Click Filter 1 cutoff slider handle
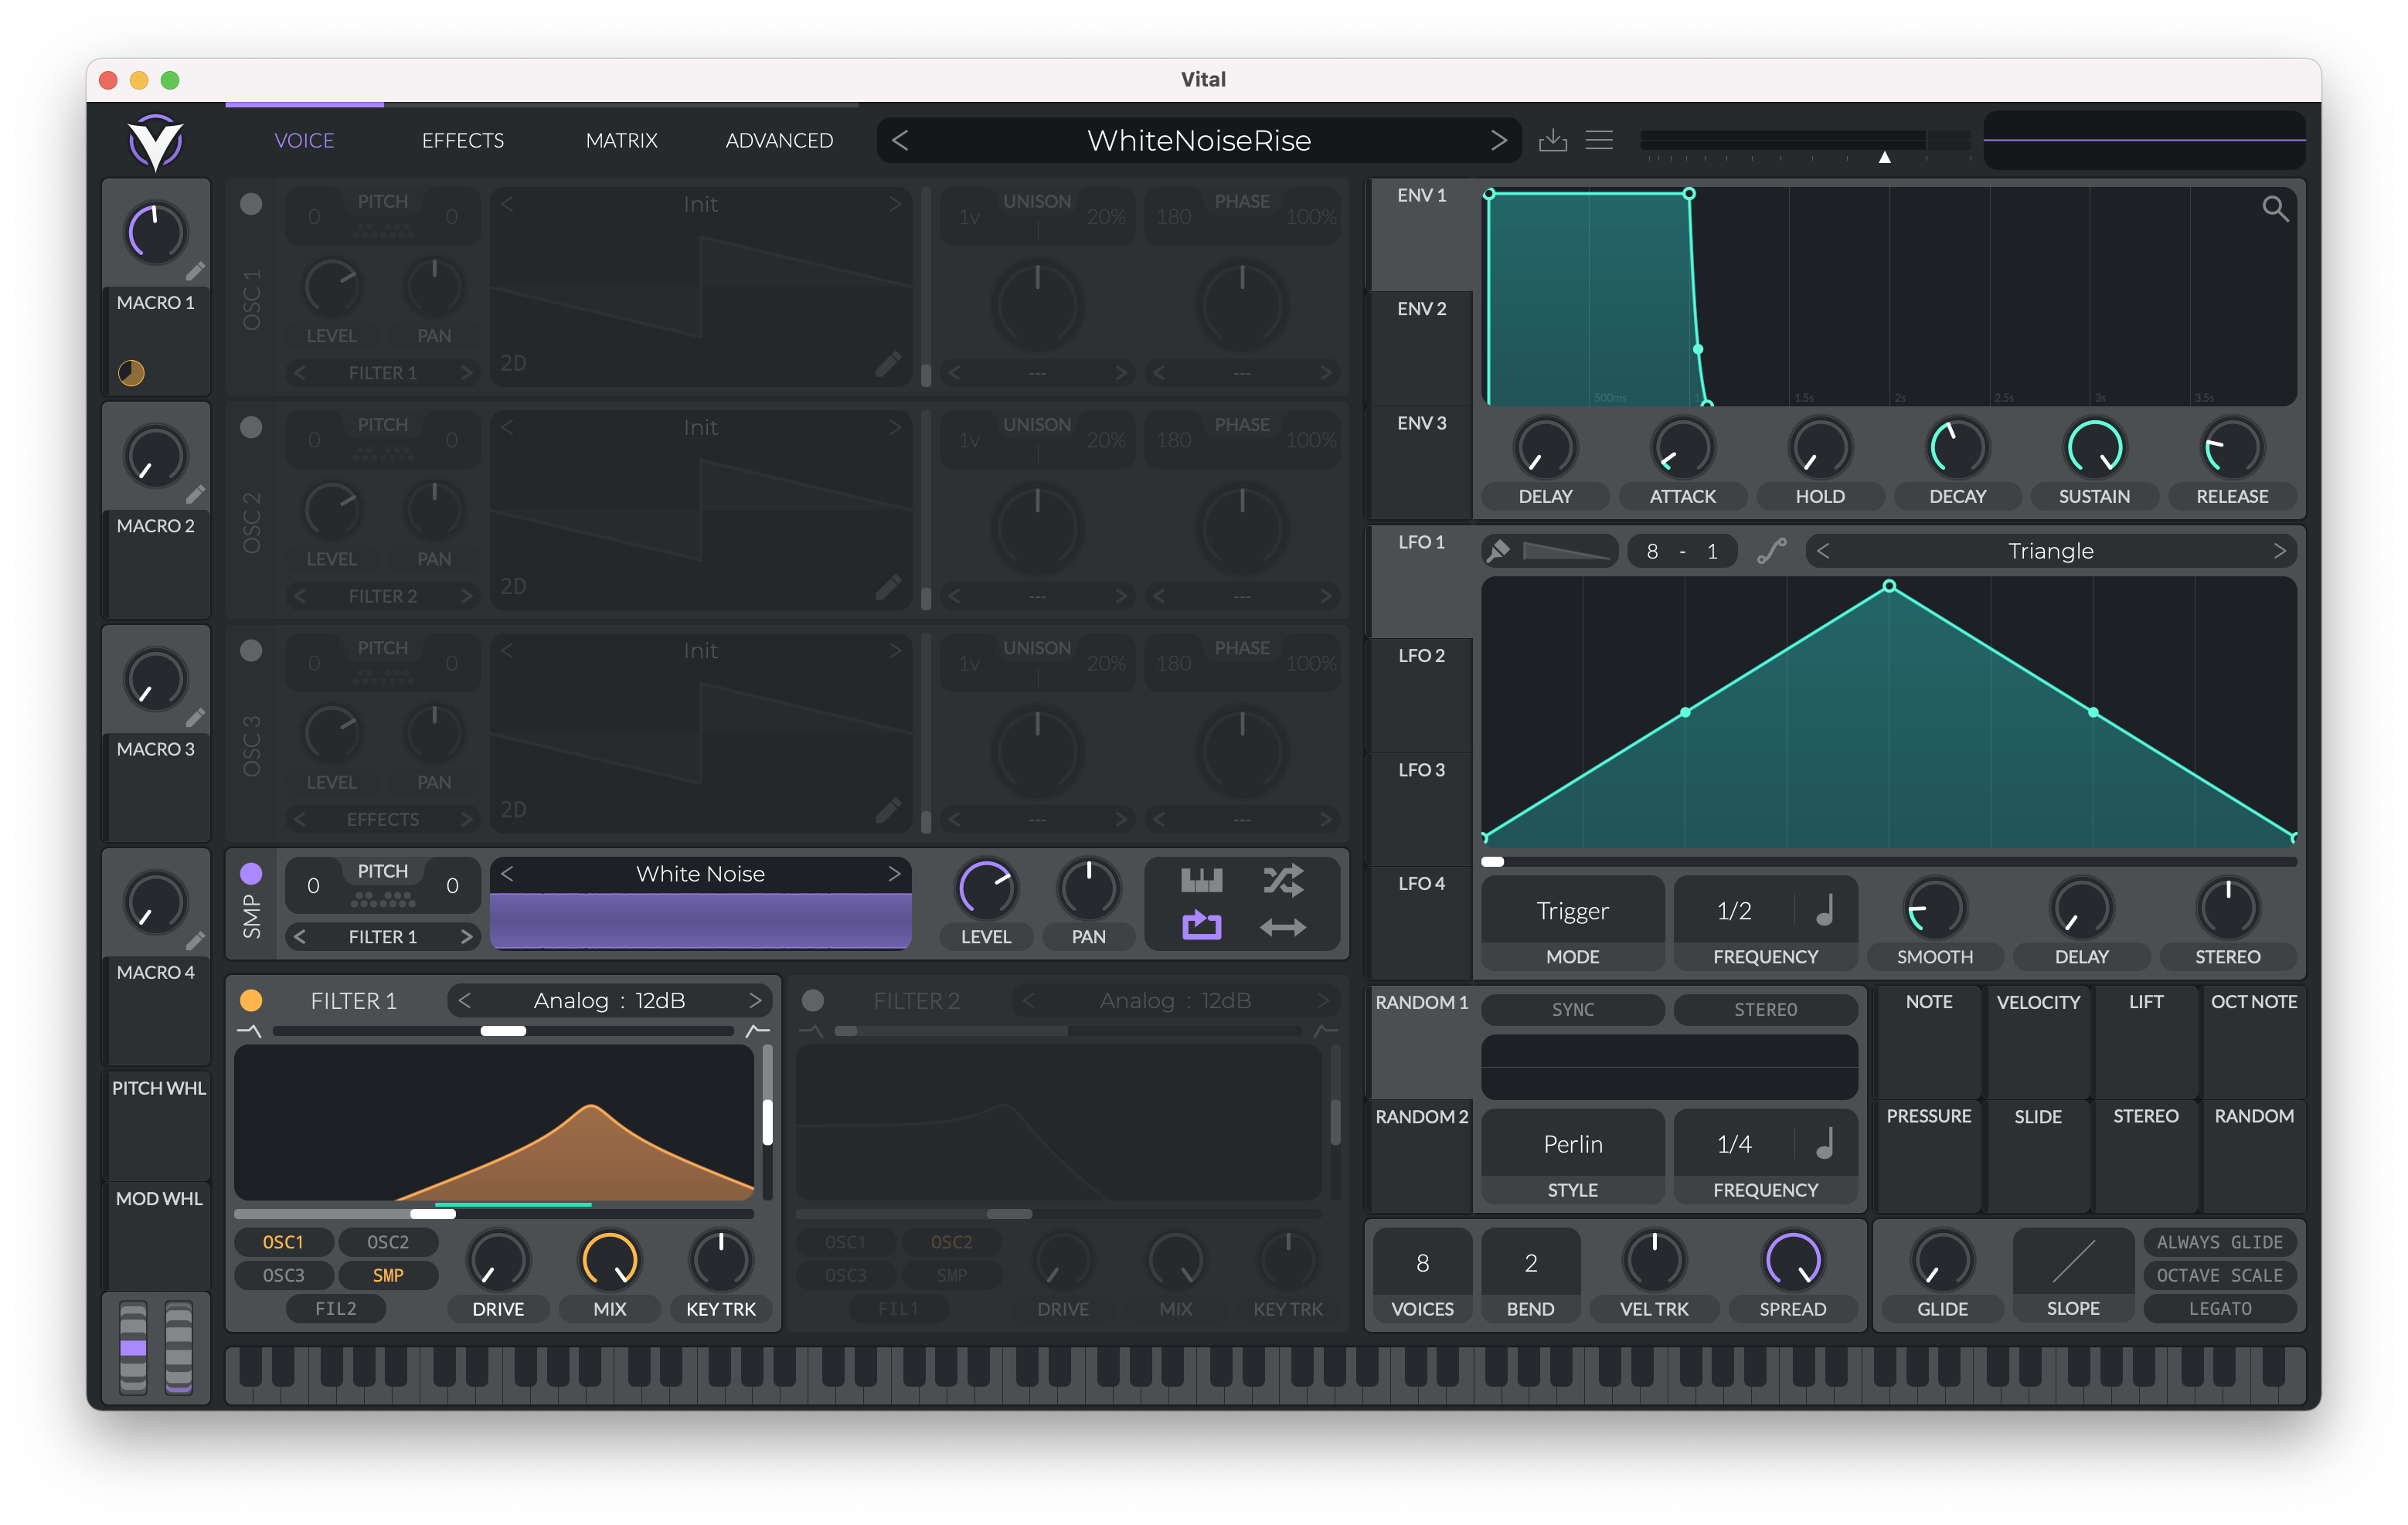This screenshot has width=2408, height=1525. (432, 1214)
